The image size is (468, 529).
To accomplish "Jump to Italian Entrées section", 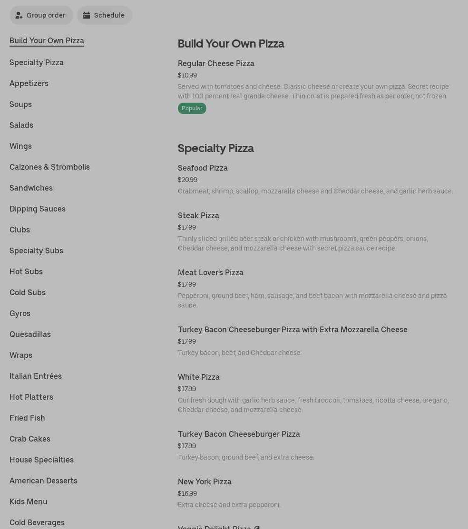I will 36,376.
